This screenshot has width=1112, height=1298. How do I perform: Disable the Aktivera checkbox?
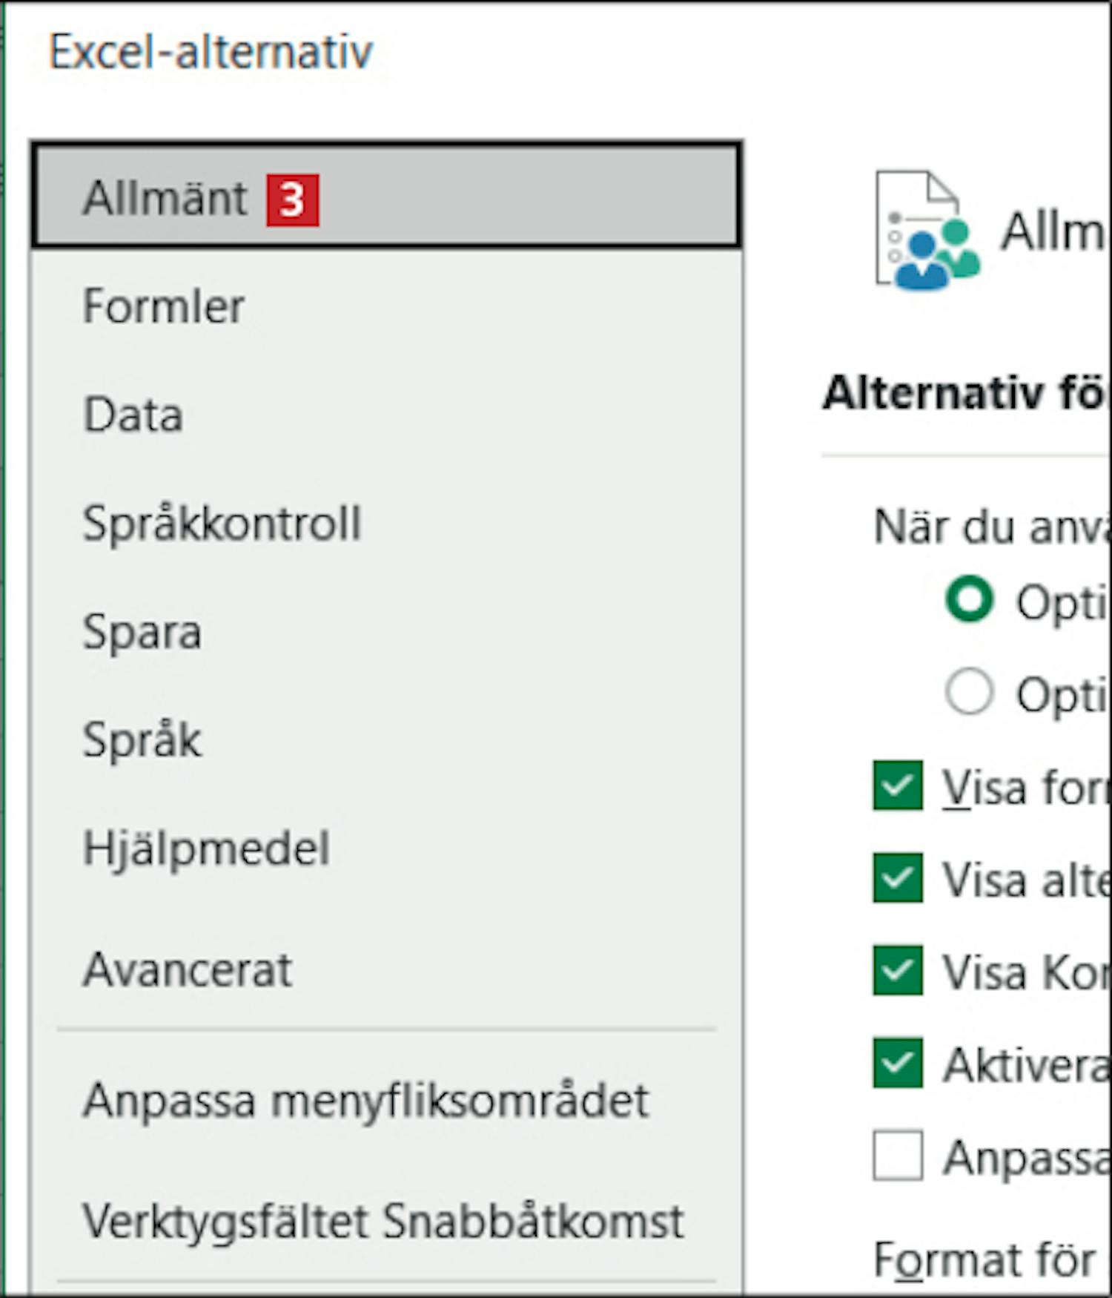pyautogui.click(x=898, y=1063)
